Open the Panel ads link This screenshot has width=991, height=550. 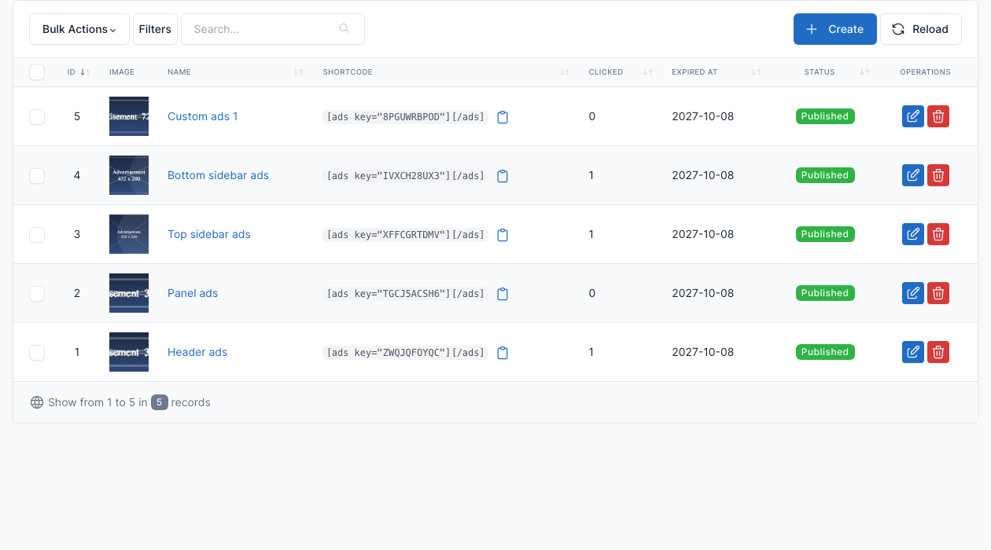(x=193, y=293)
